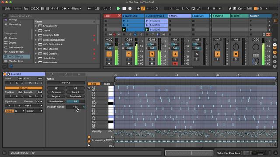Open the Groove None dropdown
Screen dimensions: 280x157
click(34, 106)
